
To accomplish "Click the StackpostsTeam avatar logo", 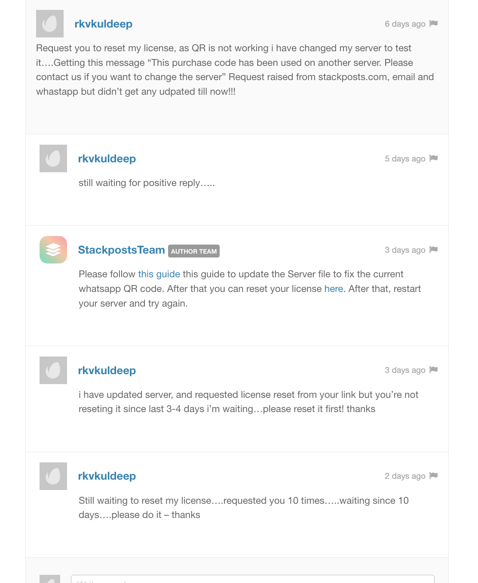I will [x=53, y=250].
